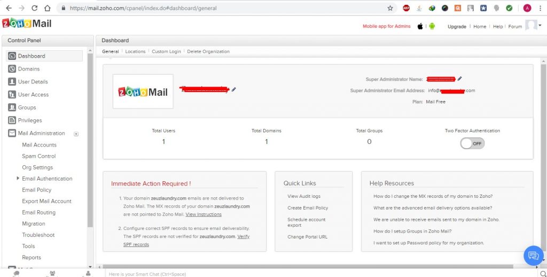This screenshot has height=277, width=547.
Task: Click the blue star extension icon
Action: pos(483,8)
